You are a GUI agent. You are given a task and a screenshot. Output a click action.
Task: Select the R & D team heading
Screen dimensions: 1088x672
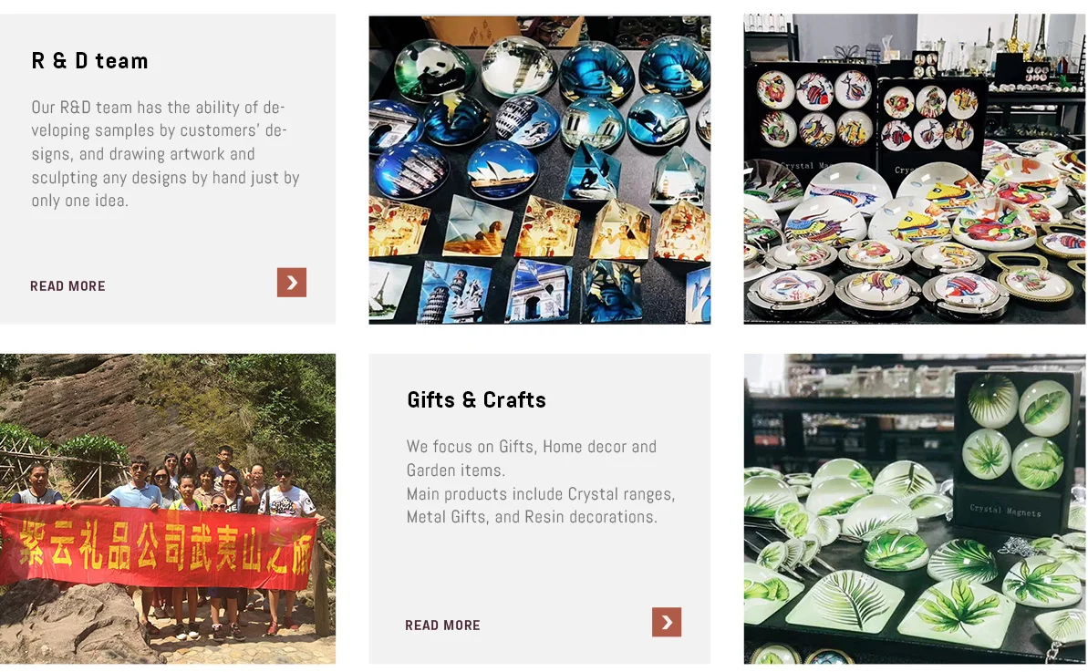[x=90, y=61]
